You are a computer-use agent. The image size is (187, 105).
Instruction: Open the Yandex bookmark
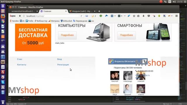coord(14,21)
